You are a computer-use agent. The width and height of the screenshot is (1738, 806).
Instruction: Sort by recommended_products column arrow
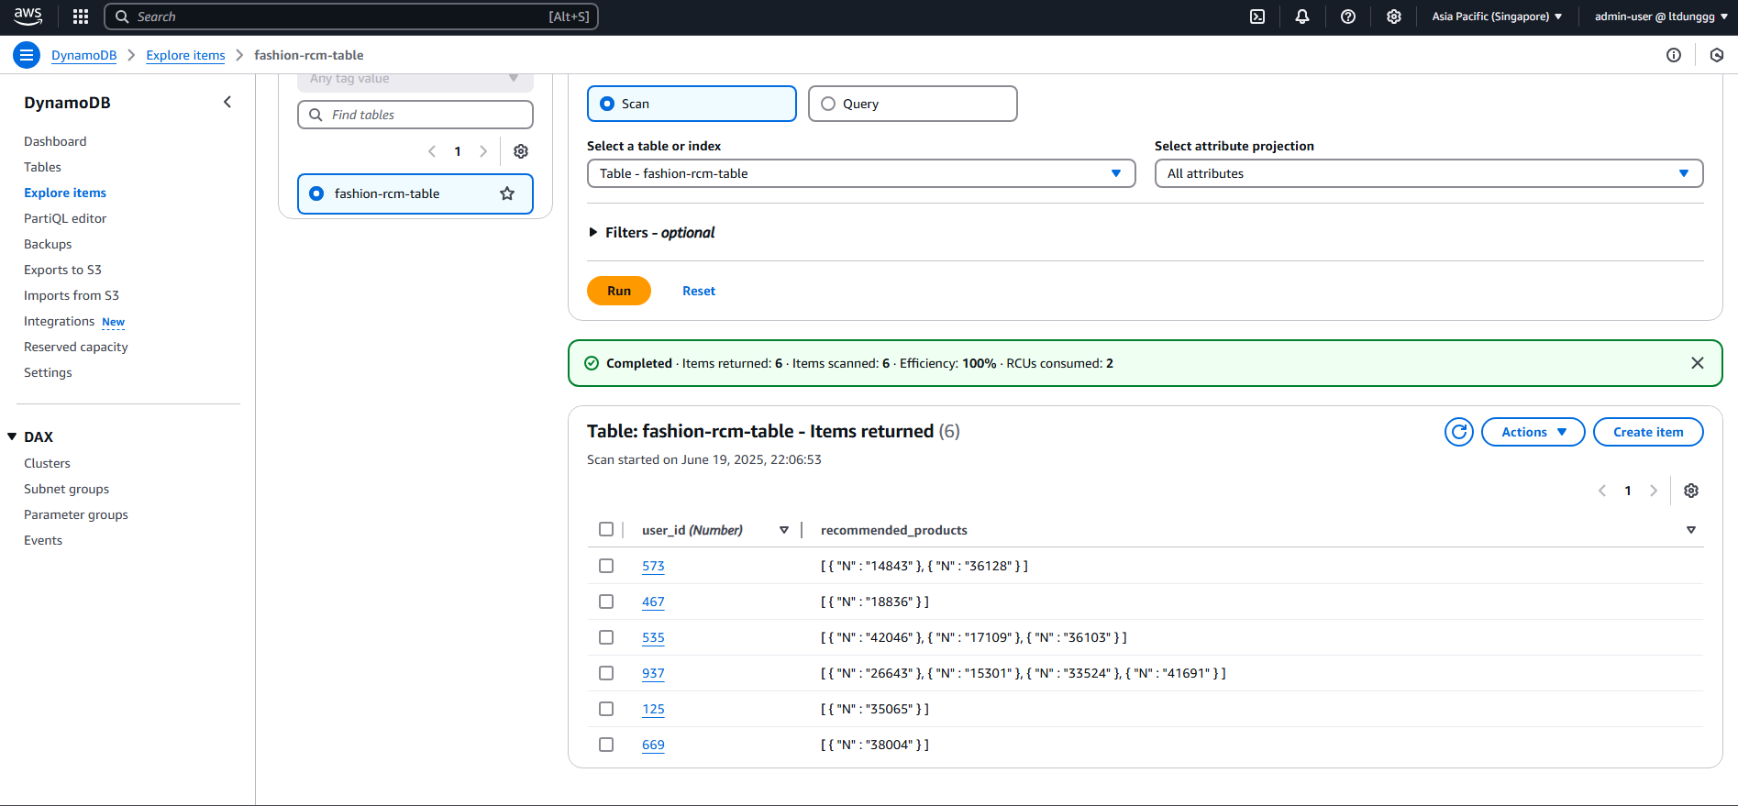click(x=1691, y=530)
